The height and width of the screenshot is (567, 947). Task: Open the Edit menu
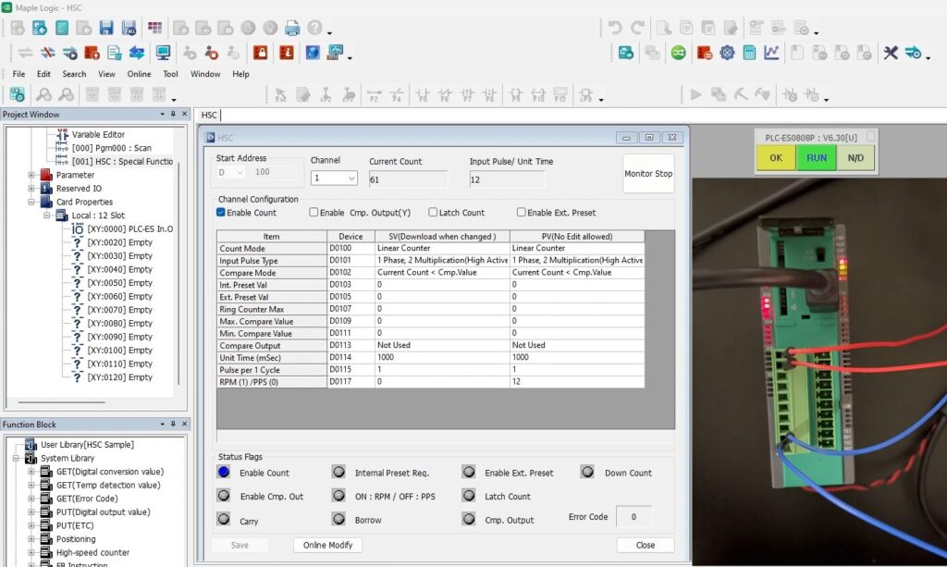pyautogui.click(x=43, y=74)
